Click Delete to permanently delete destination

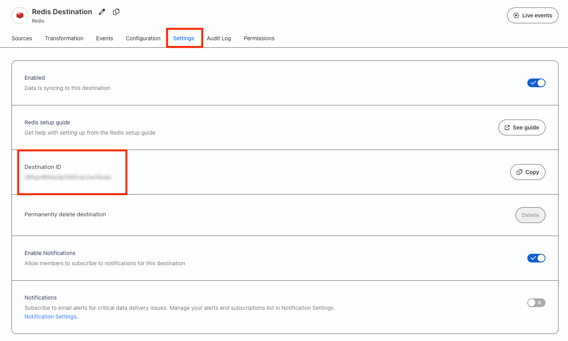530,215
